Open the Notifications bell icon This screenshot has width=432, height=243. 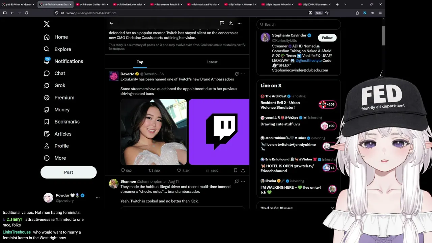pos(47,61)
